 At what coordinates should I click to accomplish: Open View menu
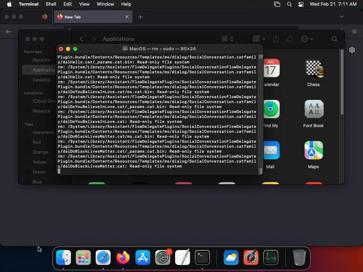pos(84,4)
